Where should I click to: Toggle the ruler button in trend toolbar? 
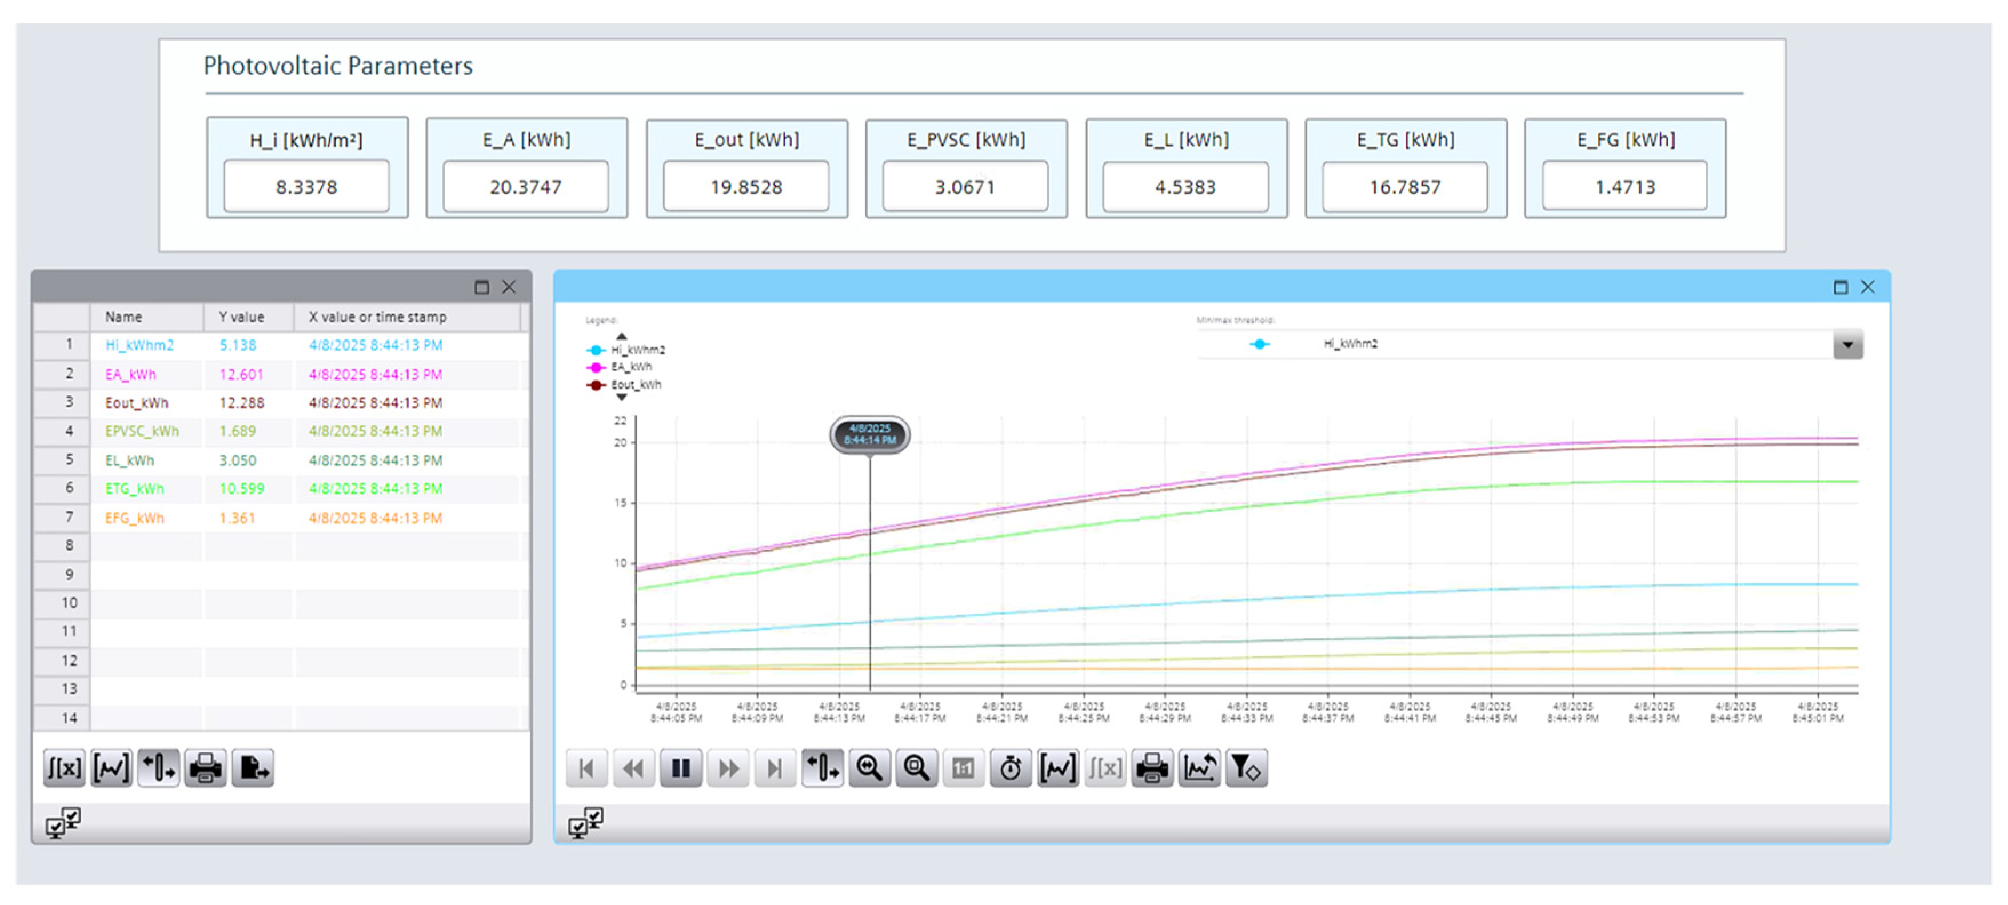click(x=823, y=770)
